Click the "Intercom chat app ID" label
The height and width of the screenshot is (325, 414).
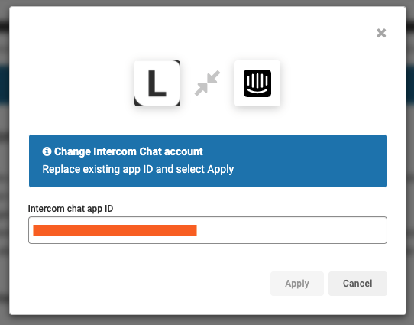coord(70,209)
